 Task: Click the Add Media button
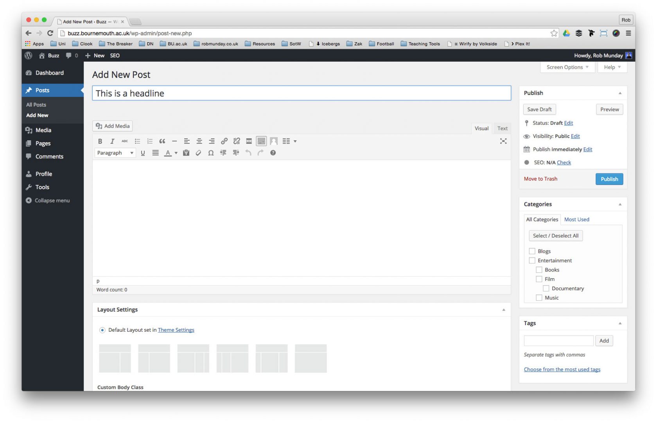click(113, 126)
